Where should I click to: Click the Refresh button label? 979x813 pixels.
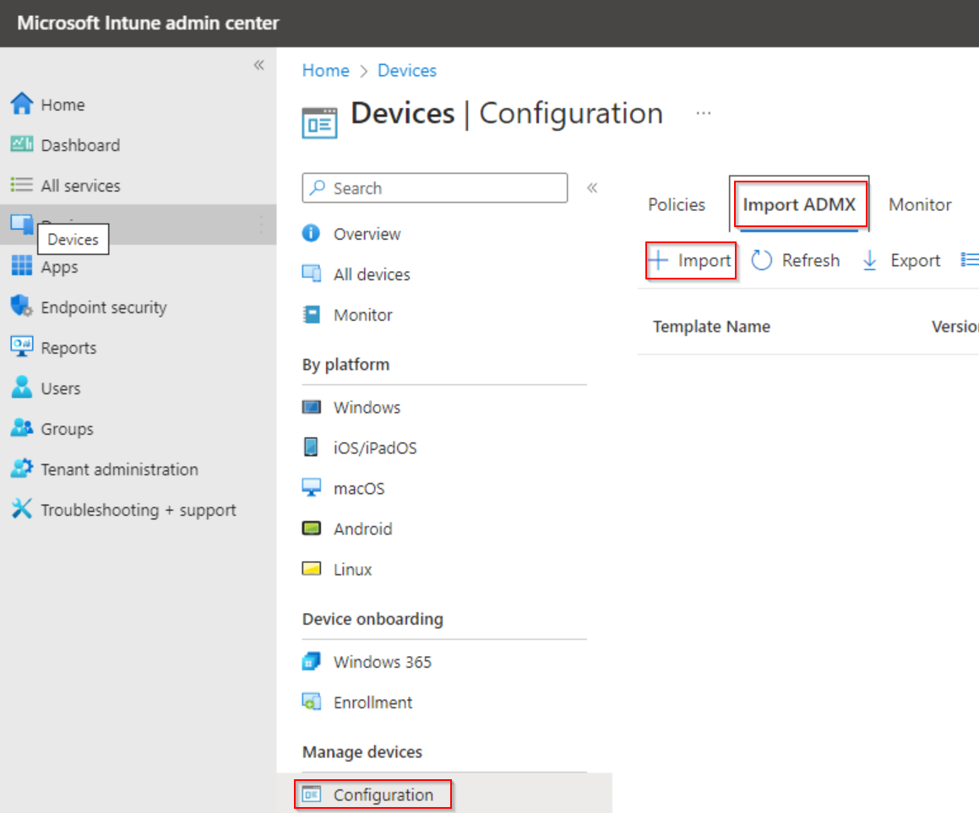click(810, 260)
